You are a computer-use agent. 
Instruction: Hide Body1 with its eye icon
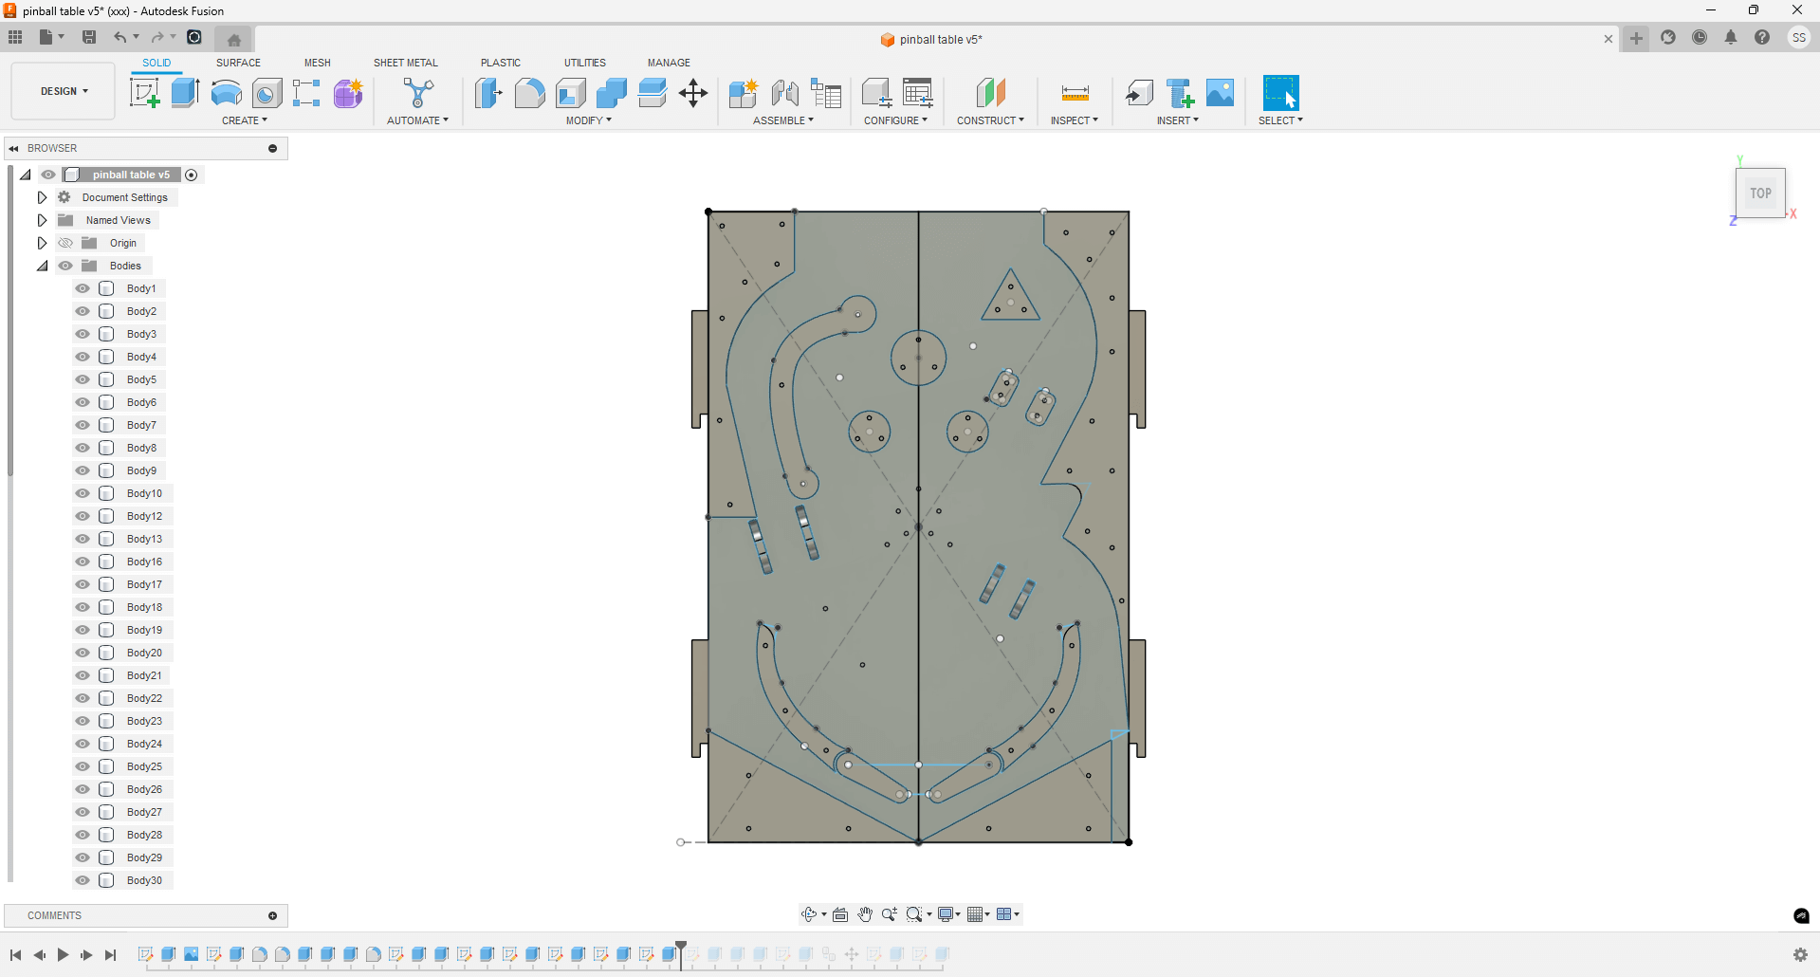tap(83, 288)
